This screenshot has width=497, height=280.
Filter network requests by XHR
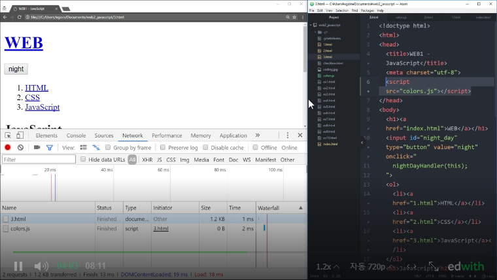pyautogui.click(x=147, y=160)
